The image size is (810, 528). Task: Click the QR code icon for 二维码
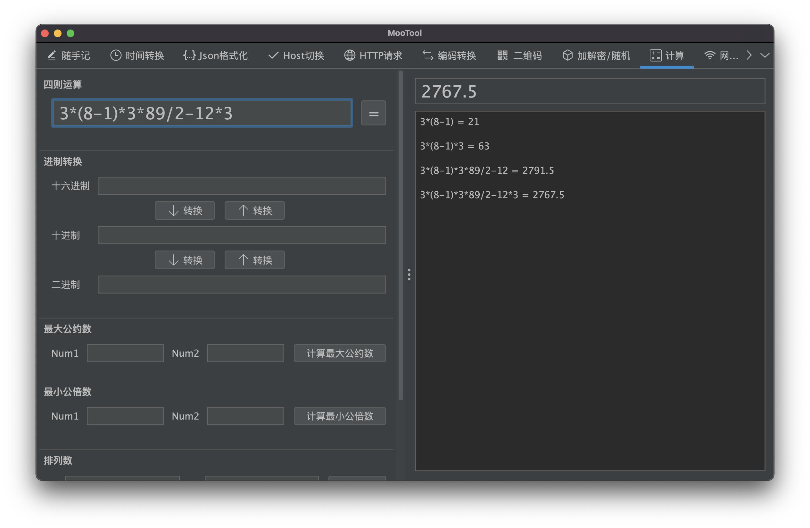tap(502, 55)
